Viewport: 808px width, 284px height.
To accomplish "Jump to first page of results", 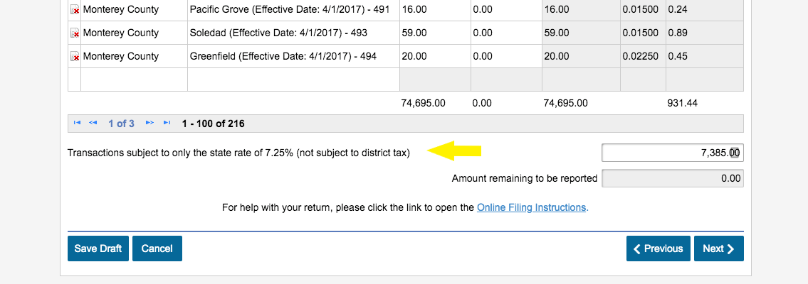I will tap(78, 124).
